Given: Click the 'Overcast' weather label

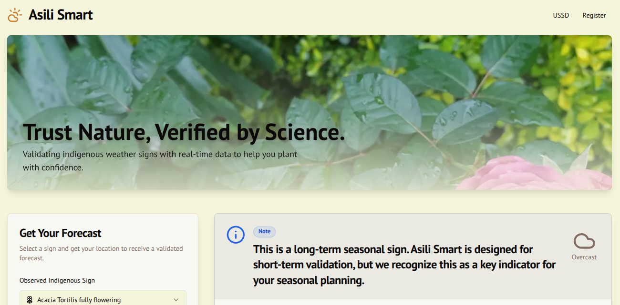Looking at the screenshot, I should coord(584,257).
